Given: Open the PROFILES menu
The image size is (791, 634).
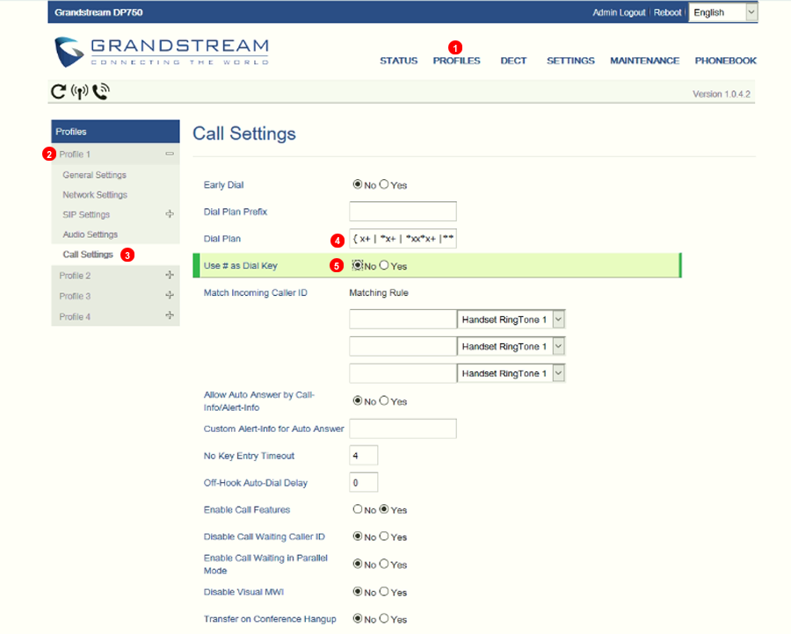Looking at the screenshot, I should 456,61.
